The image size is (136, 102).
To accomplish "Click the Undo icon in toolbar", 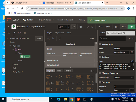I will point(87,27).
